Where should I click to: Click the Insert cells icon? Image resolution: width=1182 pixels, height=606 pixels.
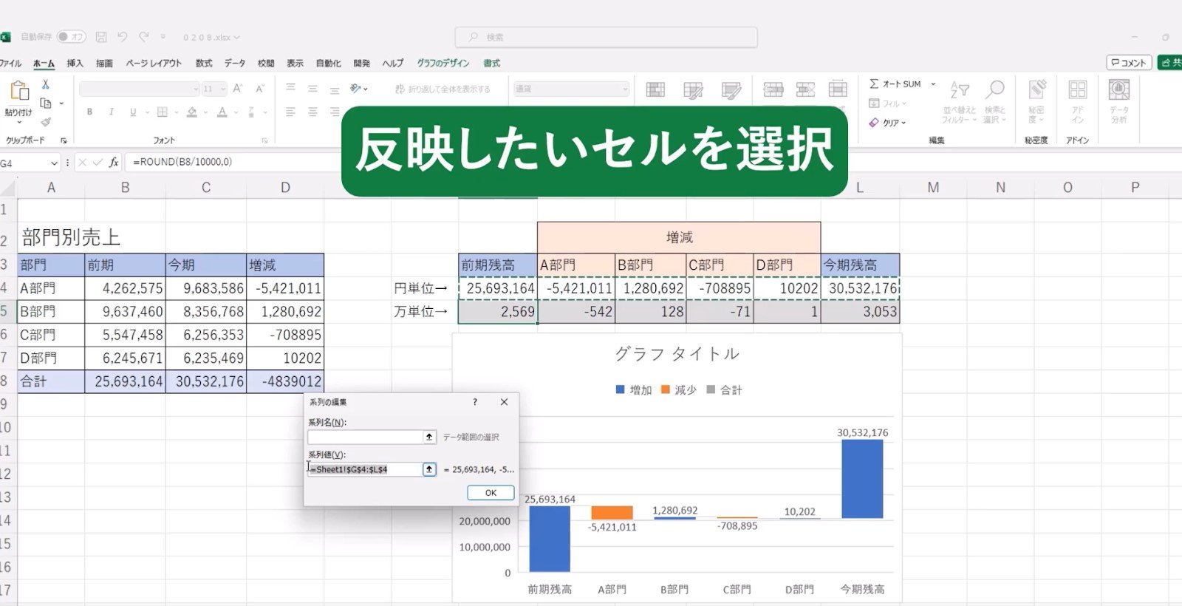(773, 90)
